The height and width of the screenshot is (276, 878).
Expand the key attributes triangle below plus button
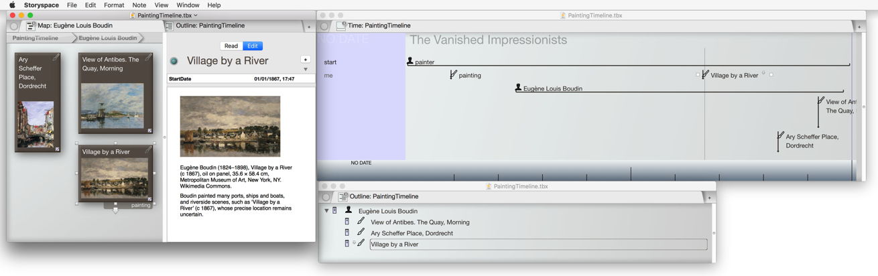[306, 69]
